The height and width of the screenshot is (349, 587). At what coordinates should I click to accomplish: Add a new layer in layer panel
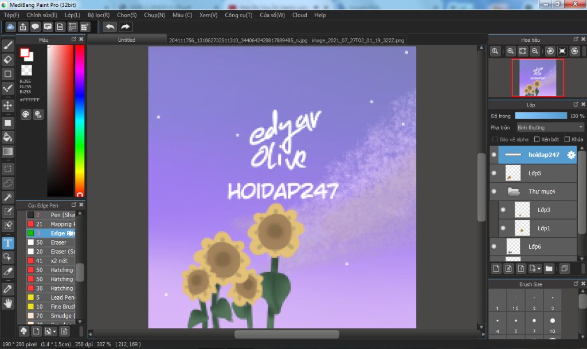pos(496,269)
